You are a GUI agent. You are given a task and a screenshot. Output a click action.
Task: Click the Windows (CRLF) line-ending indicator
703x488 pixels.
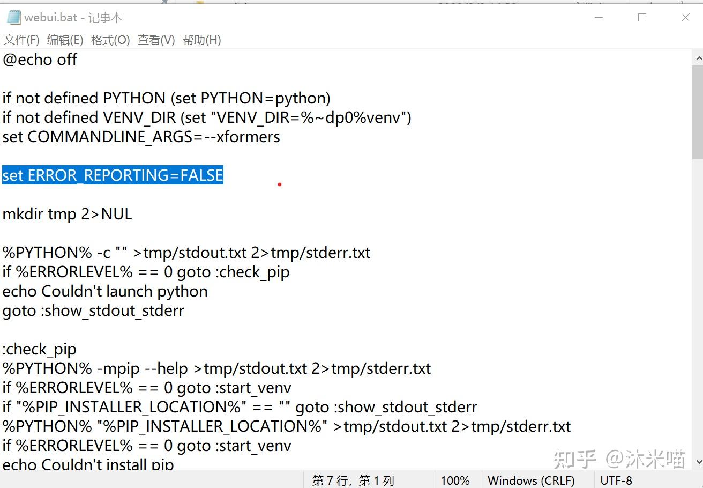pos(533,480)
